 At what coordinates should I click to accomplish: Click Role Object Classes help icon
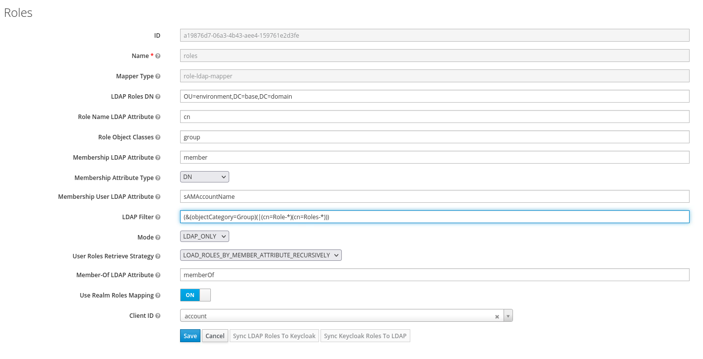pos(158,137)
